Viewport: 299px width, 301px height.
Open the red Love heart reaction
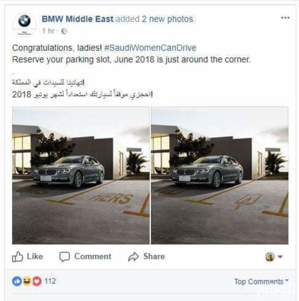click(x=37, y=281)
